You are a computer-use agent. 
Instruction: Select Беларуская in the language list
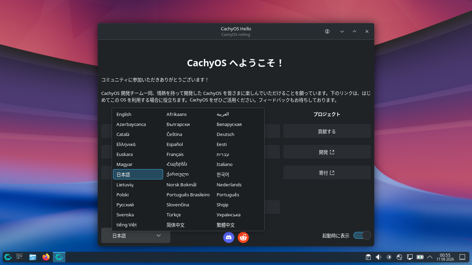238,124
